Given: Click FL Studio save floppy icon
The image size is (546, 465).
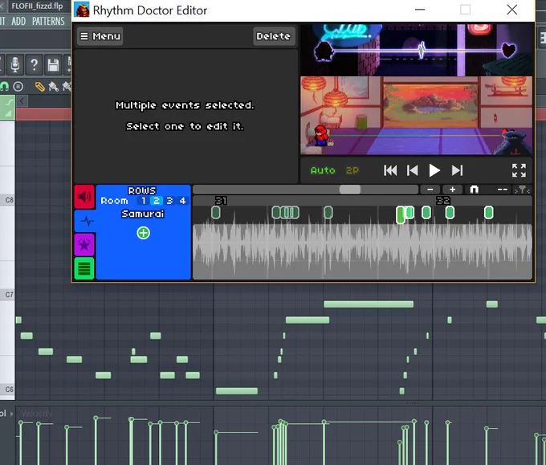Looking at the screenshot, I should point(53,65).
